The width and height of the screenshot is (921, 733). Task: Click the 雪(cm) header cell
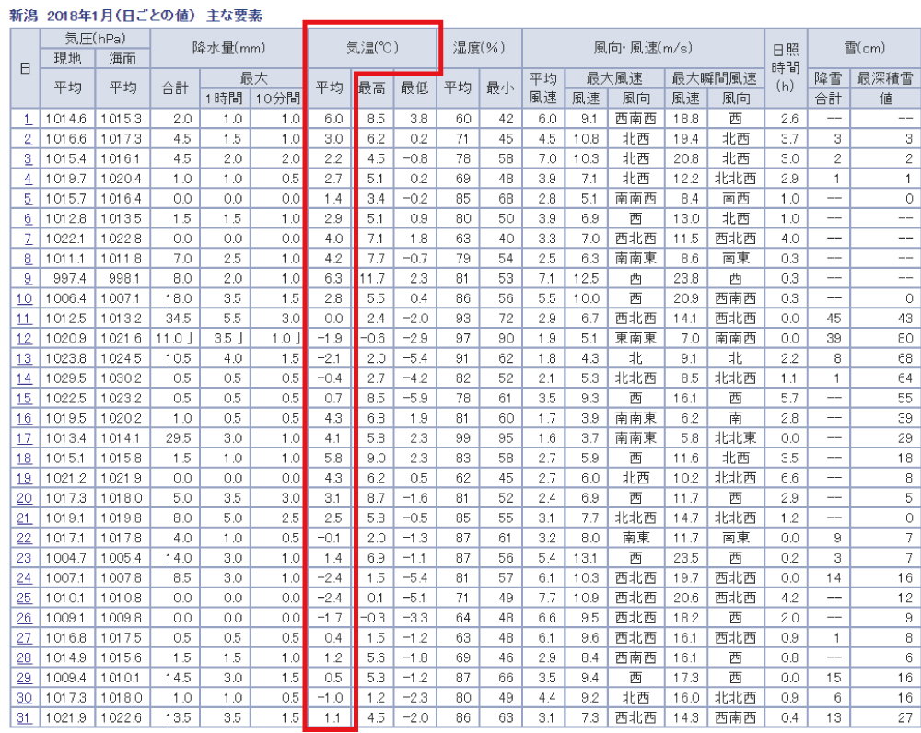tap(863, 48)
